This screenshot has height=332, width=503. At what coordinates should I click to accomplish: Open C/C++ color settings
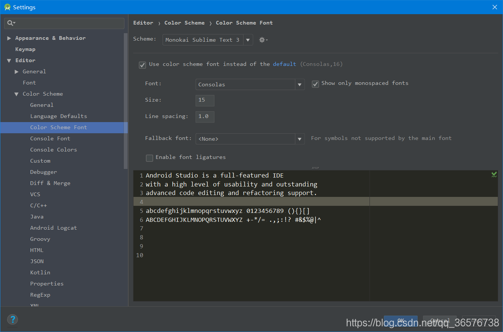[38, 205]
